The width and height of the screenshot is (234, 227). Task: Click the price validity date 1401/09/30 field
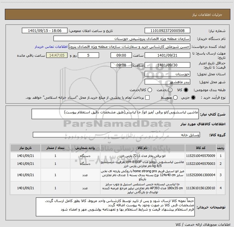pyautogui.click(x=167, y=65)
